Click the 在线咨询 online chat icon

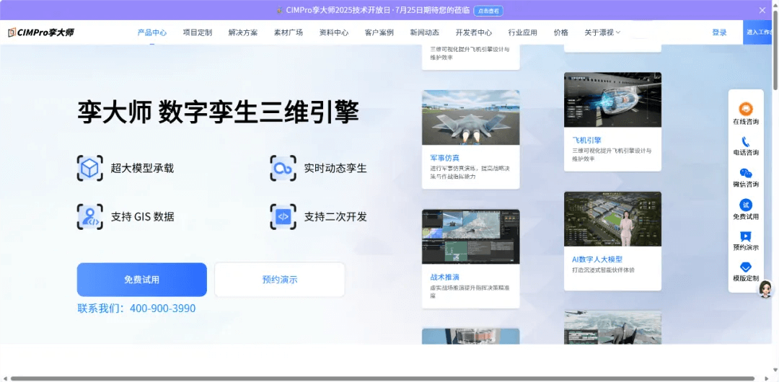pyautogui.click(x=746, y=108)
